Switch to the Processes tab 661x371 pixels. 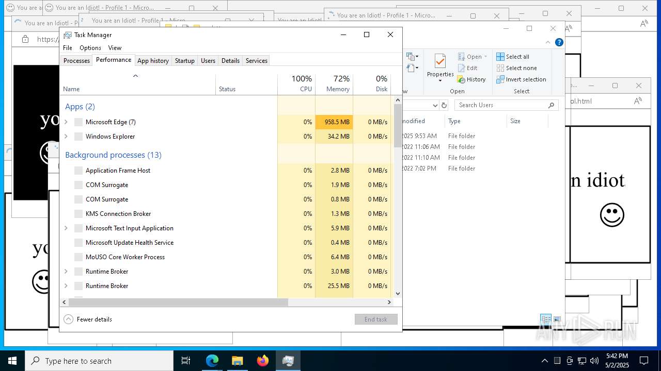76,61
